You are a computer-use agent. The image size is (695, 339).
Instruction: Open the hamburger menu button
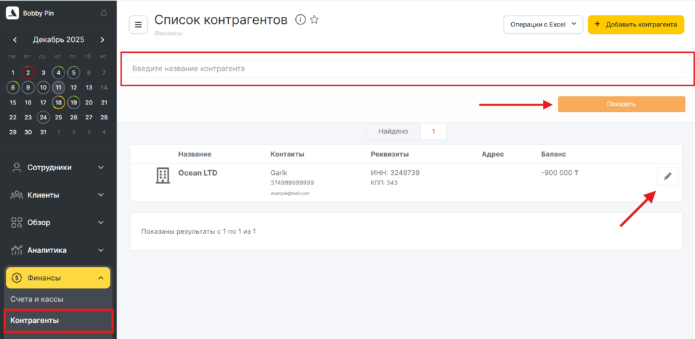coord(138,25)
